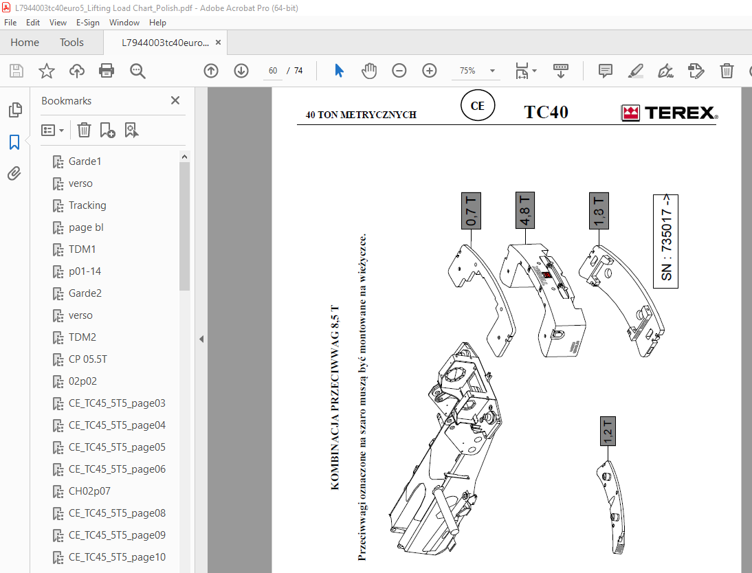Print the document using printer icon
Viewport: 752px width, 573px height.
click(107, 71)
